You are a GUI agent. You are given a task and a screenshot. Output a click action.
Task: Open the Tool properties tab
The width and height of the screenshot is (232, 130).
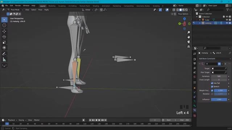195,54
